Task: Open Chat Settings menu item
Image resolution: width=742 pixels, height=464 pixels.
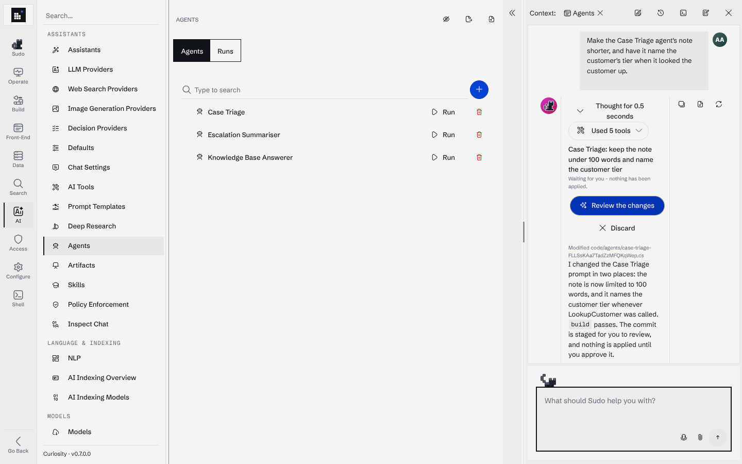Action: [104, 168]
